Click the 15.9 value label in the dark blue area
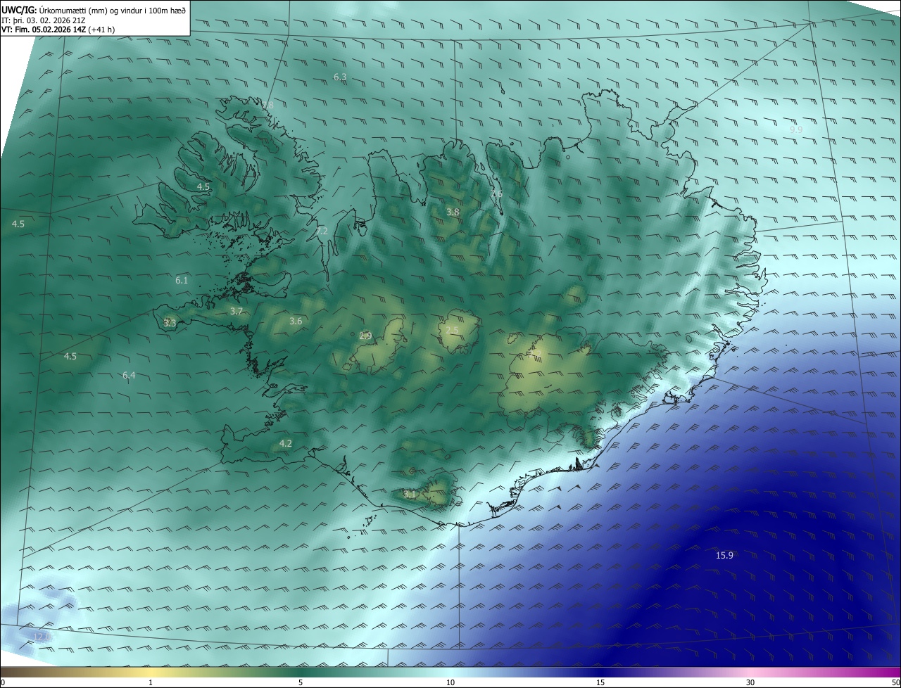The width and height of the screenshot is (901, 688). (x=725, y=556)
